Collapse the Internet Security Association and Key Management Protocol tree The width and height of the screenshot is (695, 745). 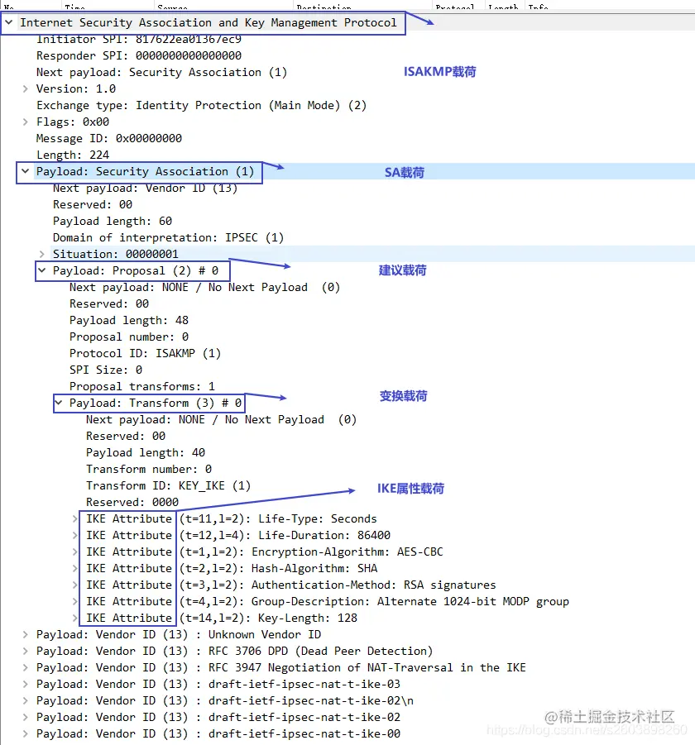coord(9,22)
